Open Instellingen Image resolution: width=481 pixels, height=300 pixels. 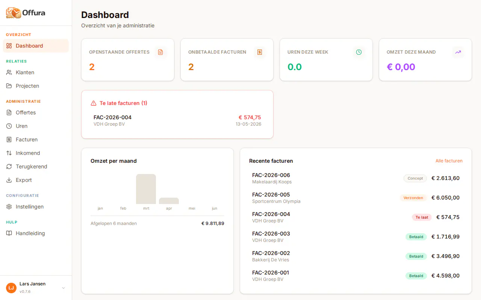click(36, 207)
